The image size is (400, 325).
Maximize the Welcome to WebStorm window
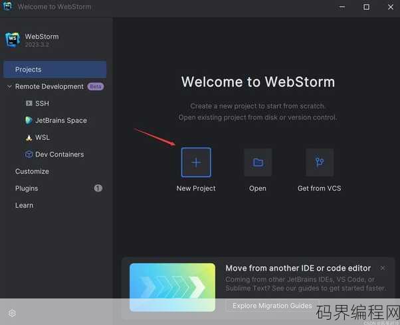point(366,7)
